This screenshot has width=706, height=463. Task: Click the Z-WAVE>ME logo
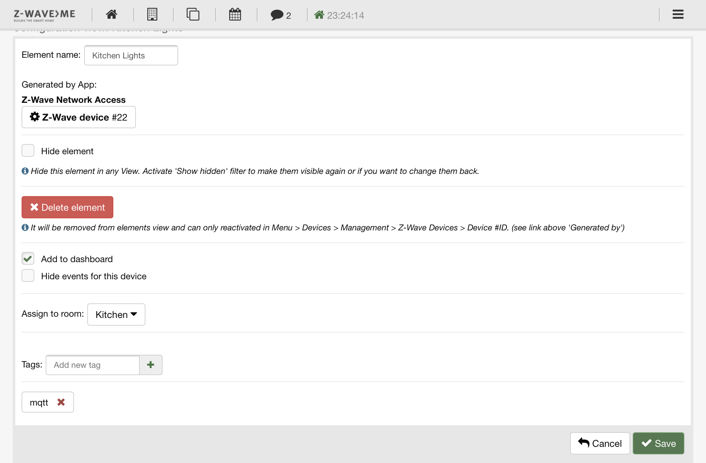tap(44, 14)
